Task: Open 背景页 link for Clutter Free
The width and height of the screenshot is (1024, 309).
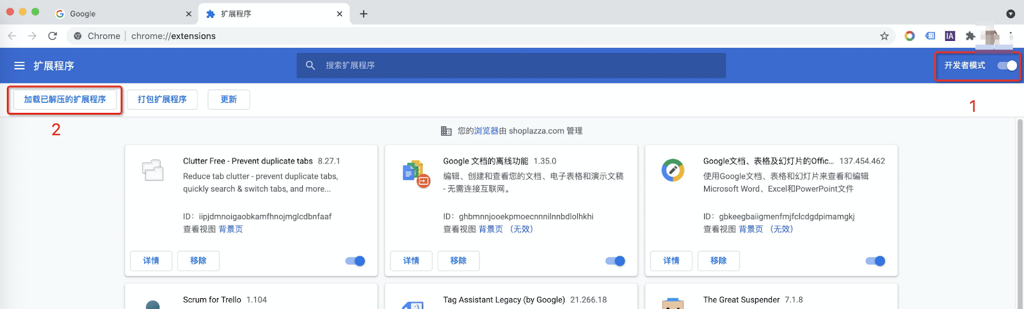Action: (x=231, y=229)
